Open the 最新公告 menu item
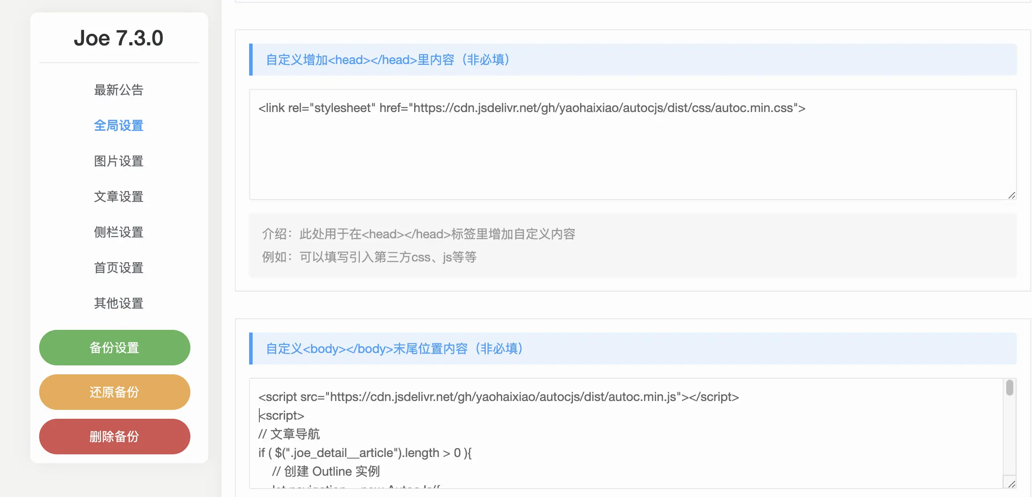Viewport: 1032px width, 497px height. point(118,90)
